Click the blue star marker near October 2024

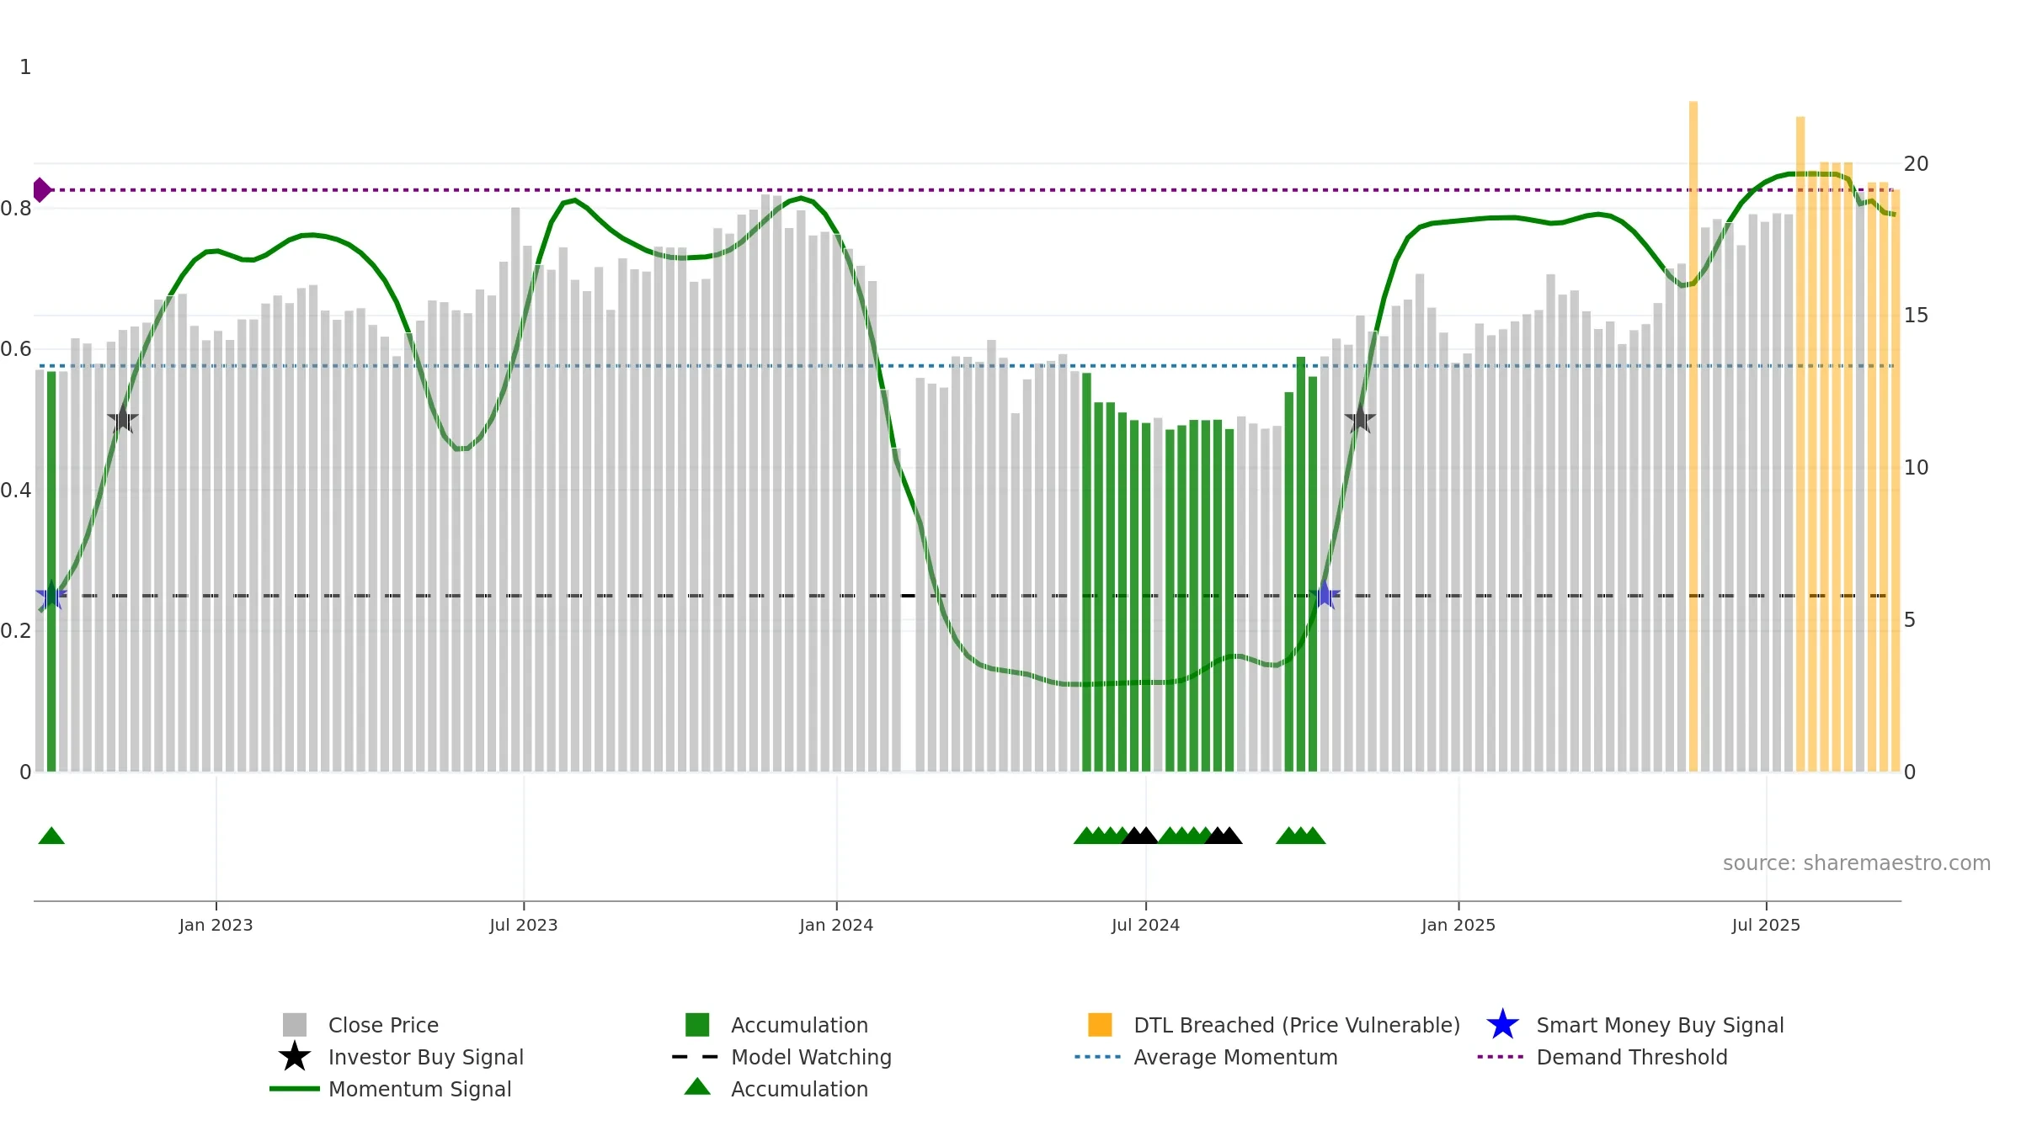(1325, 595)
